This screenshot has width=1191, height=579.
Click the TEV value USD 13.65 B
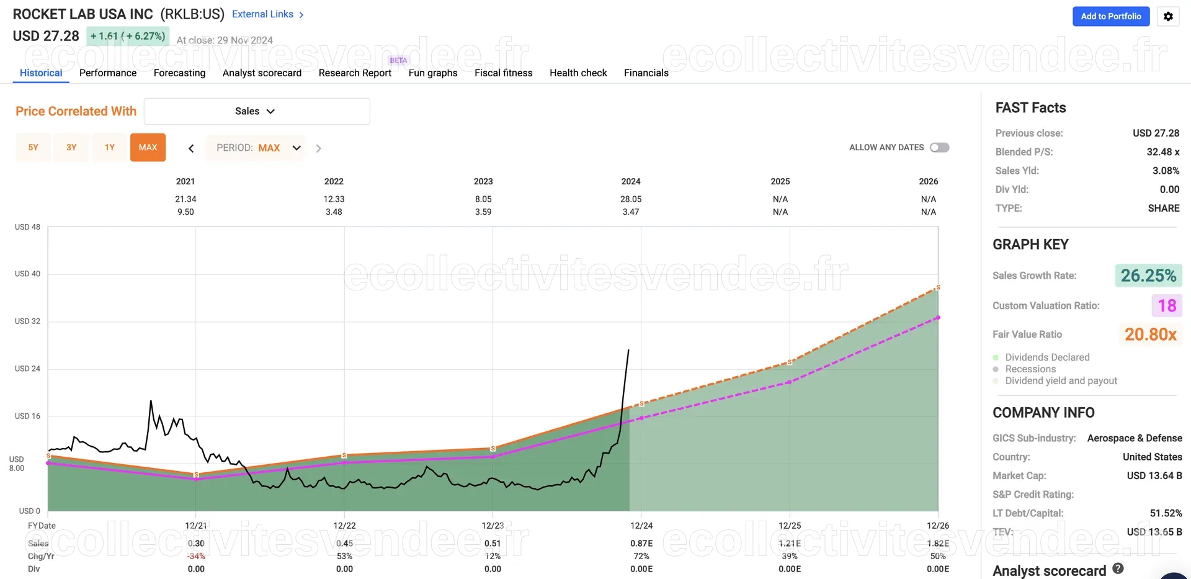pyautogui.click(x=1154, y=532)
